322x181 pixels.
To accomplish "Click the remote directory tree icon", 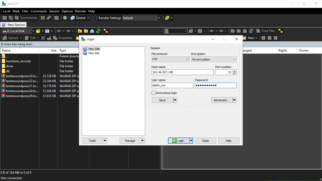I will [281, 31].
